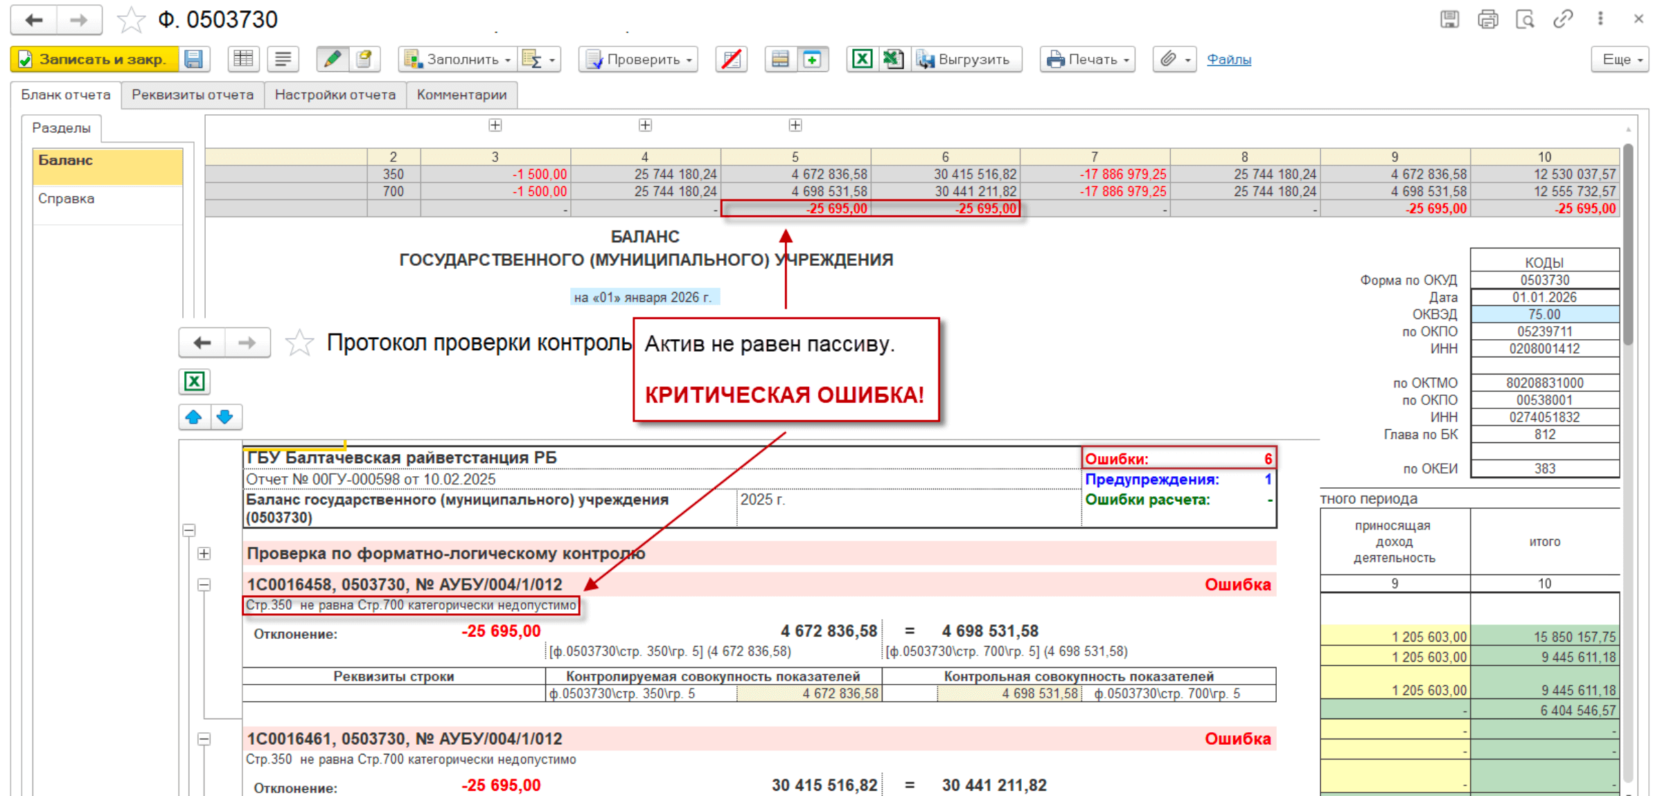The image size is (1653, 796).
Task: Switch to Реквизиты отчета tab
Action: click(x=193, y=95)
